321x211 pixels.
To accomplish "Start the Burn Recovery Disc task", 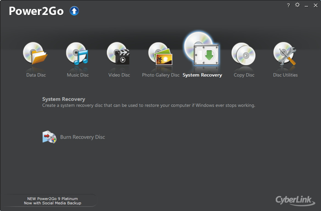I will click(x=82, y=137).
